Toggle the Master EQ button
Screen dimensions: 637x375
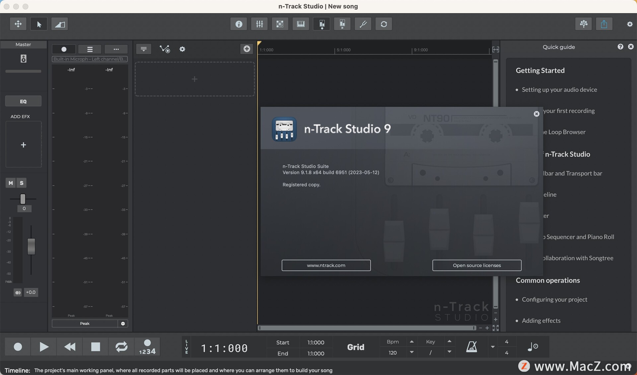(x=23, y=101)
